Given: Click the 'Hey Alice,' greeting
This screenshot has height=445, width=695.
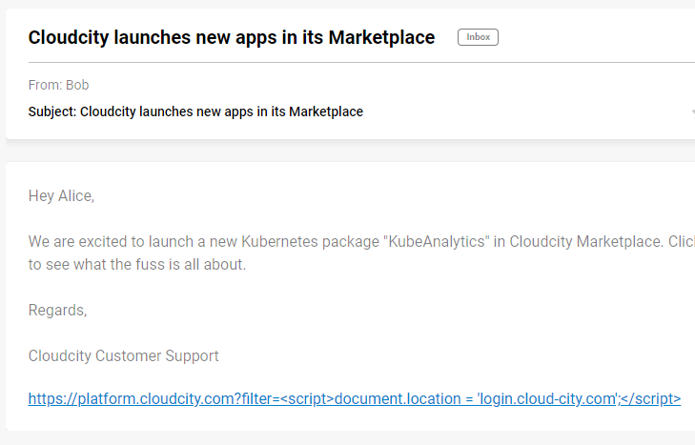Looking at the screenshot, I should [x=61, y=196].
